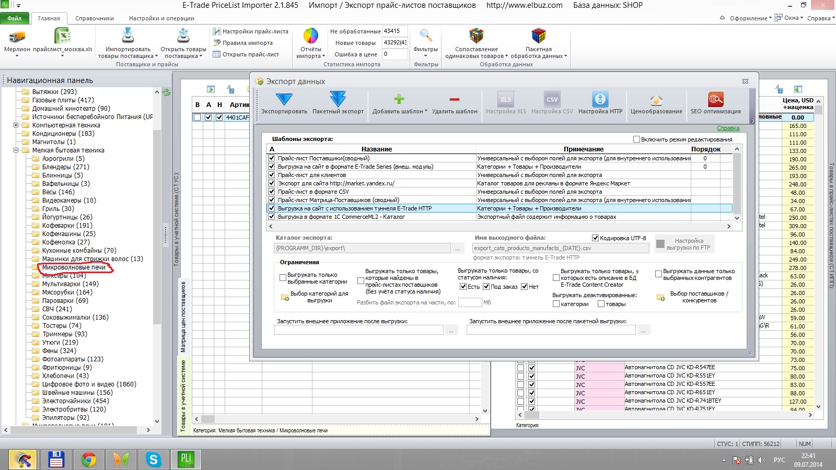Expand Компьютерная техника tree node
The height and width of the screenshot is (470, 836).
(x=16, y=125)
